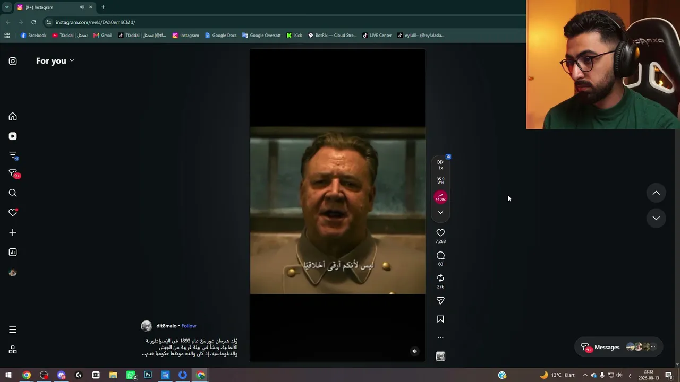
Task: Open the hamburger More menu in sidebar
Action: coord(13,330)
